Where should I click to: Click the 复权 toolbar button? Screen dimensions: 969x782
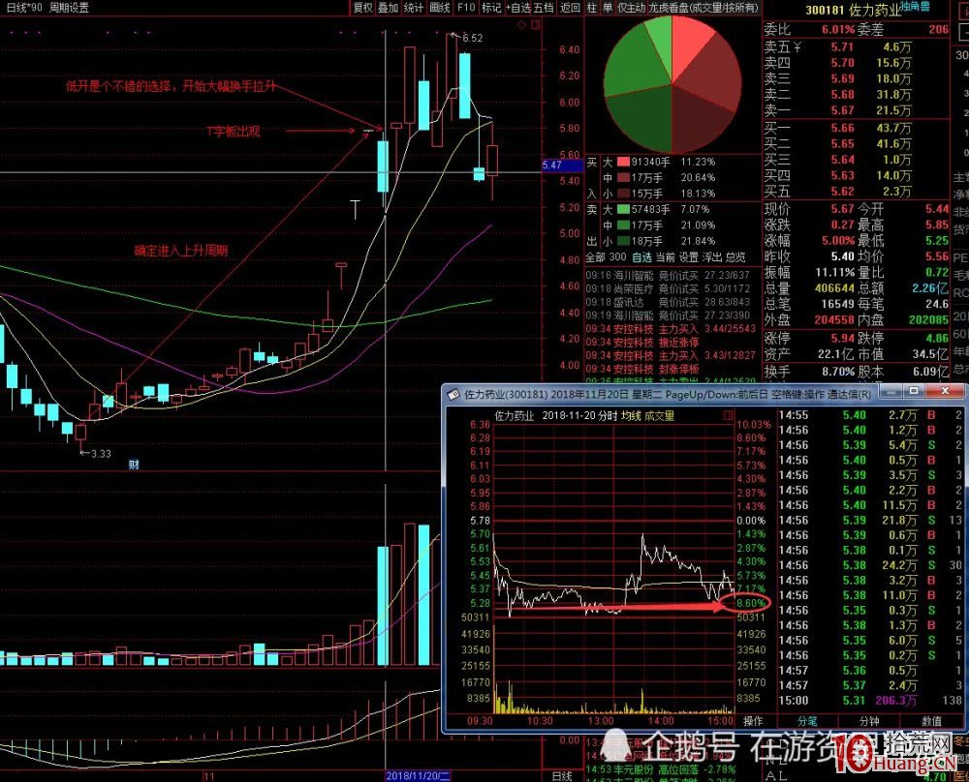point(362,8)
